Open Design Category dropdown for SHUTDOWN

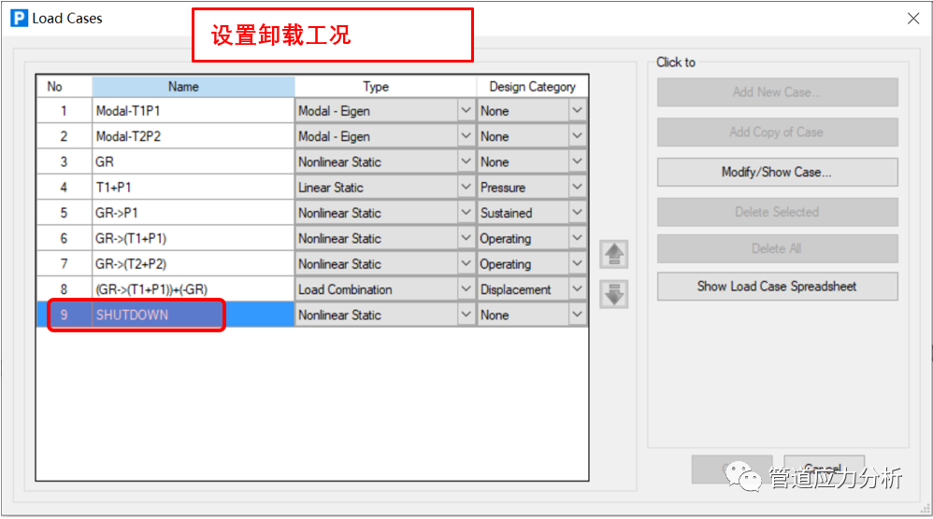[577, 315]
